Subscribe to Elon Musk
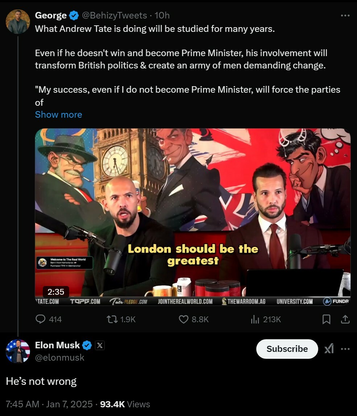 287,349
